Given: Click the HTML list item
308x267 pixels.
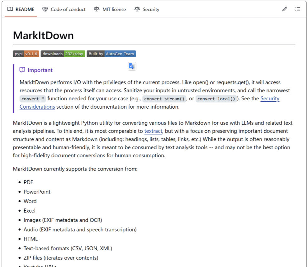Looking at the screenshot, I should [31, 239].
